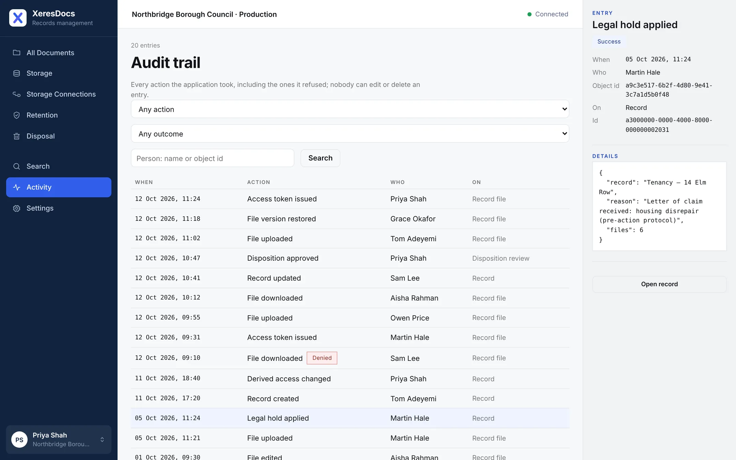Image resolution: width=736 pixels, height=460 pixels.
Task: Click the Storage database icon
Action: [x=16, y=73]
